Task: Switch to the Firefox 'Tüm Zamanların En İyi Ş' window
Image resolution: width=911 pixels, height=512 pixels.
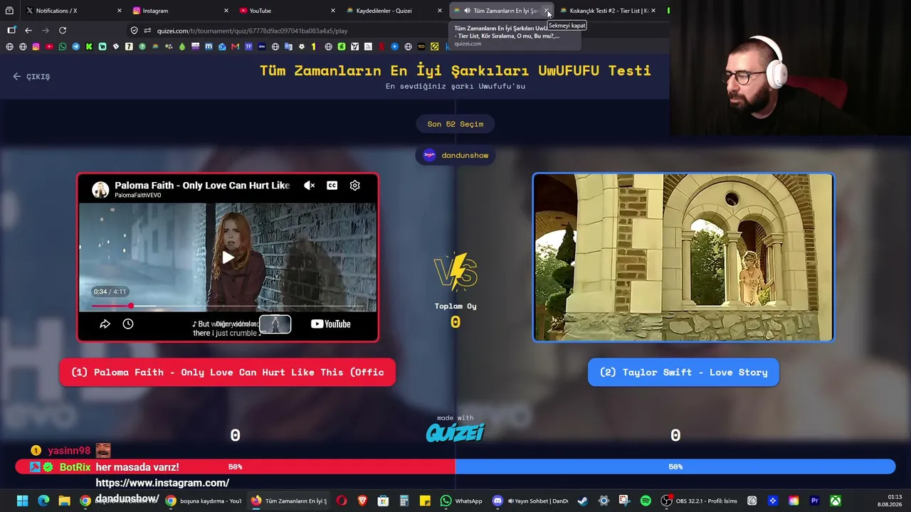Action: click(289, 501)
